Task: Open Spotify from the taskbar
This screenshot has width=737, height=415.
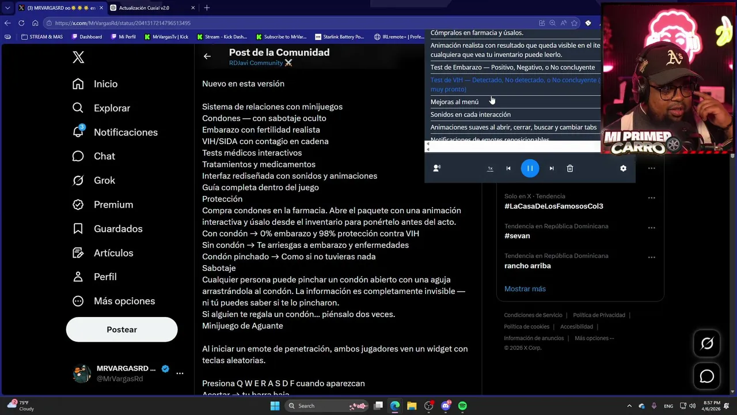Action: click(462, 406)
